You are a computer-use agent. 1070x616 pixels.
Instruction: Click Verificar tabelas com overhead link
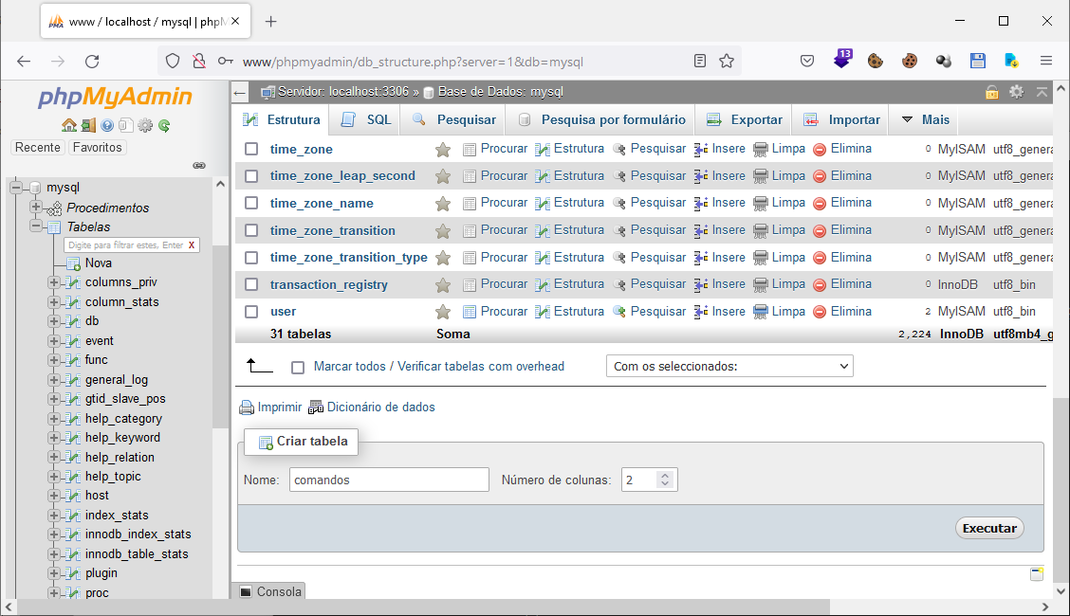pyautogui.click(x=481, y=367)
